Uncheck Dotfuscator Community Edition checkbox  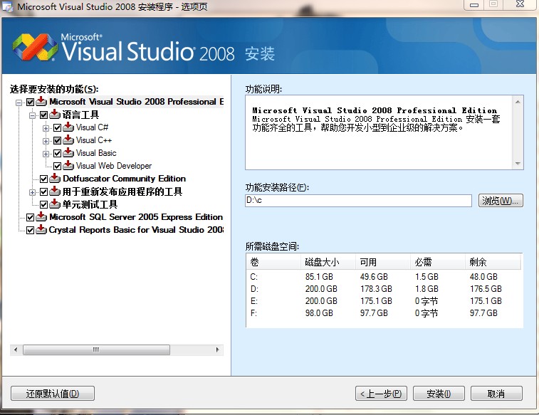coord(43,179)
